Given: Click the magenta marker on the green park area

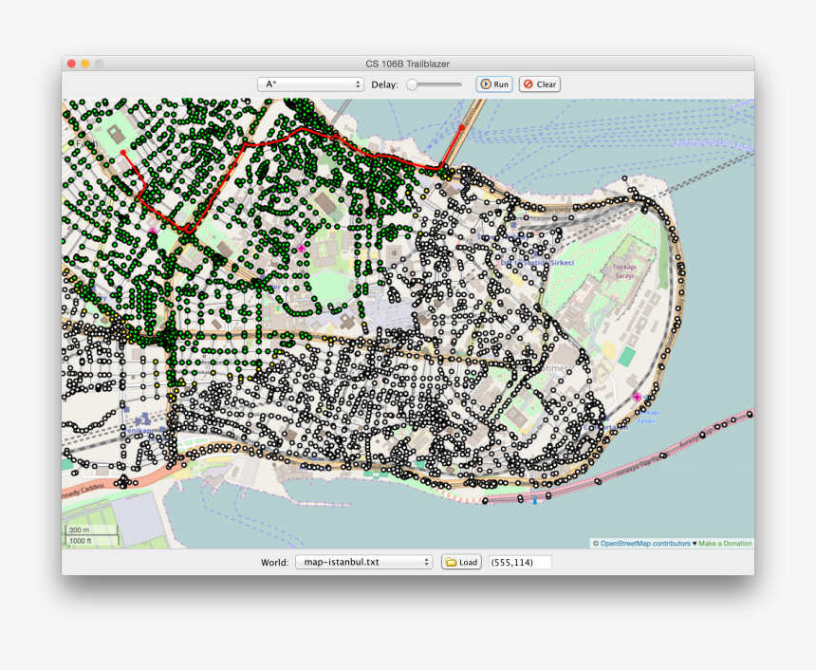Looking at the screenshot, I should coord(302,248).
